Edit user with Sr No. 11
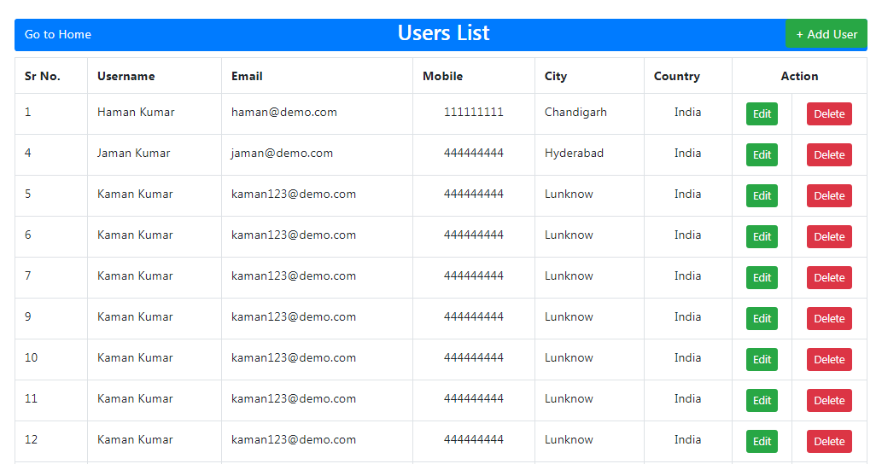The height and width of the screenshot is (464, 882). [x=762, y=401]
